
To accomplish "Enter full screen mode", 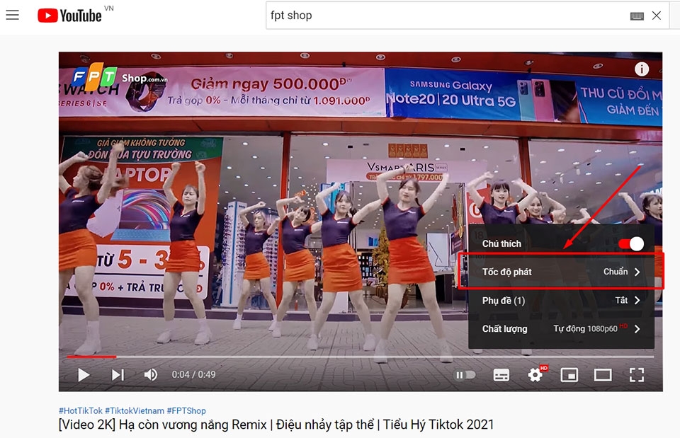I will click(637, 375).
